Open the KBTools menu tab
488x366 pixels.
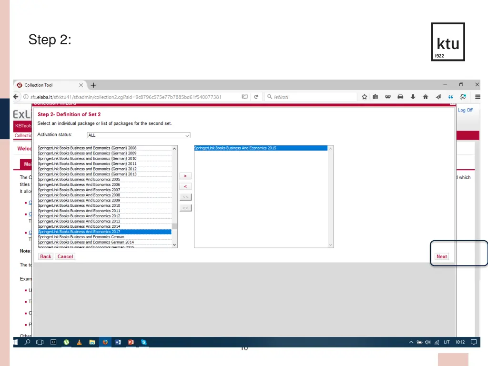23,126
